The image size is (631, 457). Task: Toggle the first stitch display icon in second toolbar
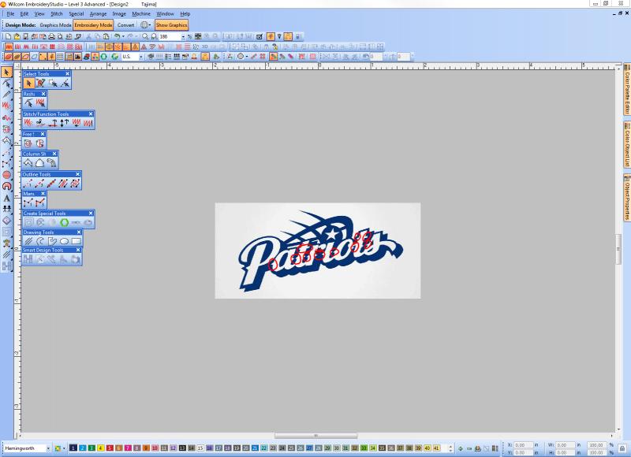[9, 47]
